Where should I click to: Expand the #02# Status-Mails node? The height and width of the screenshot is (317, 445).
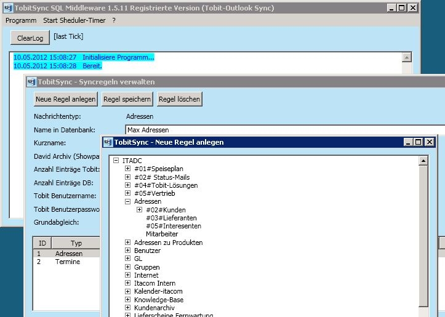(127, 177)
